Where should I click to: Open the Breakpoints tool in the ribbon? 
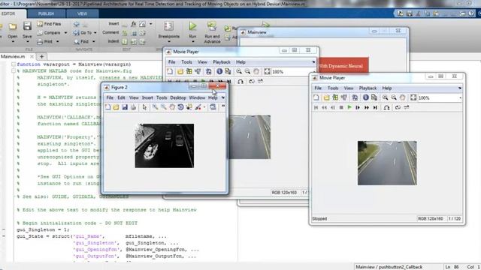coord(168,30)
